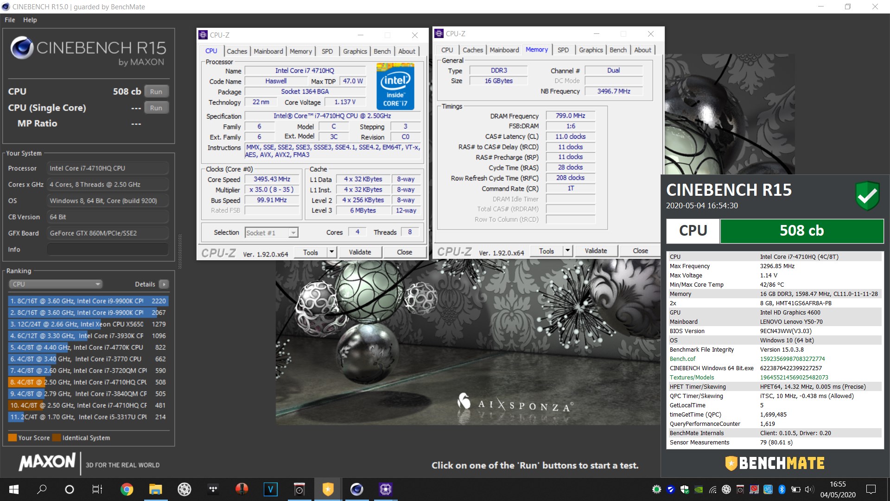
Task: Switch to CPU-Z chip icon in taskbar
Action: [x=385, y=489]
